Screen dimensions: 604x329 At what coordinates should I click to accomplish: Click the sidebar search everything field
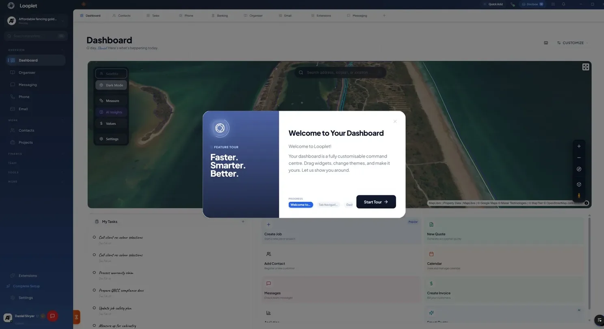36,36
